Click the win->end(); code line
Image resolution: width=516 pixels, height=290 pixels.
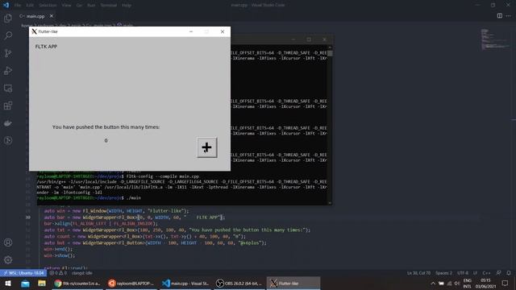58,249
